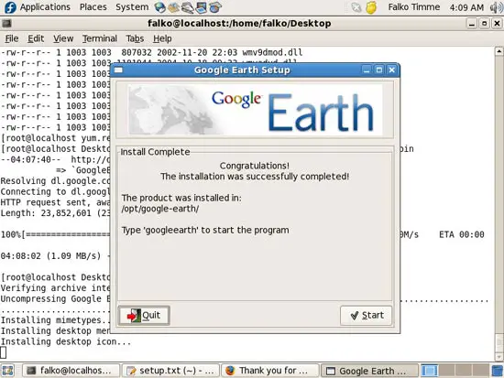Image resolution: width=504 pixels, height=378 pixels.
Task: Open the System menu
Action: tap(132, 7)
